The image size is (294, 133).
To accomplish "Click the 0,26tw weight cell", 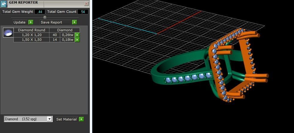I will pos(67,35).
